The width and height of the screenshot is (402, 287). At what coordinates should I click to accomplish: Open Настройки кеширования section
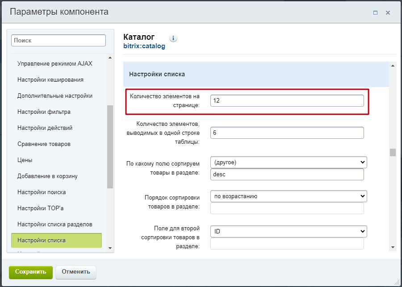pos(50,80)
